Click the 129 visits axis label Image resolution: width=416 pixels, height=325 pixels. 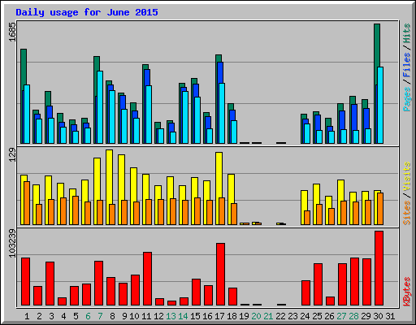(x=12, y=155)
